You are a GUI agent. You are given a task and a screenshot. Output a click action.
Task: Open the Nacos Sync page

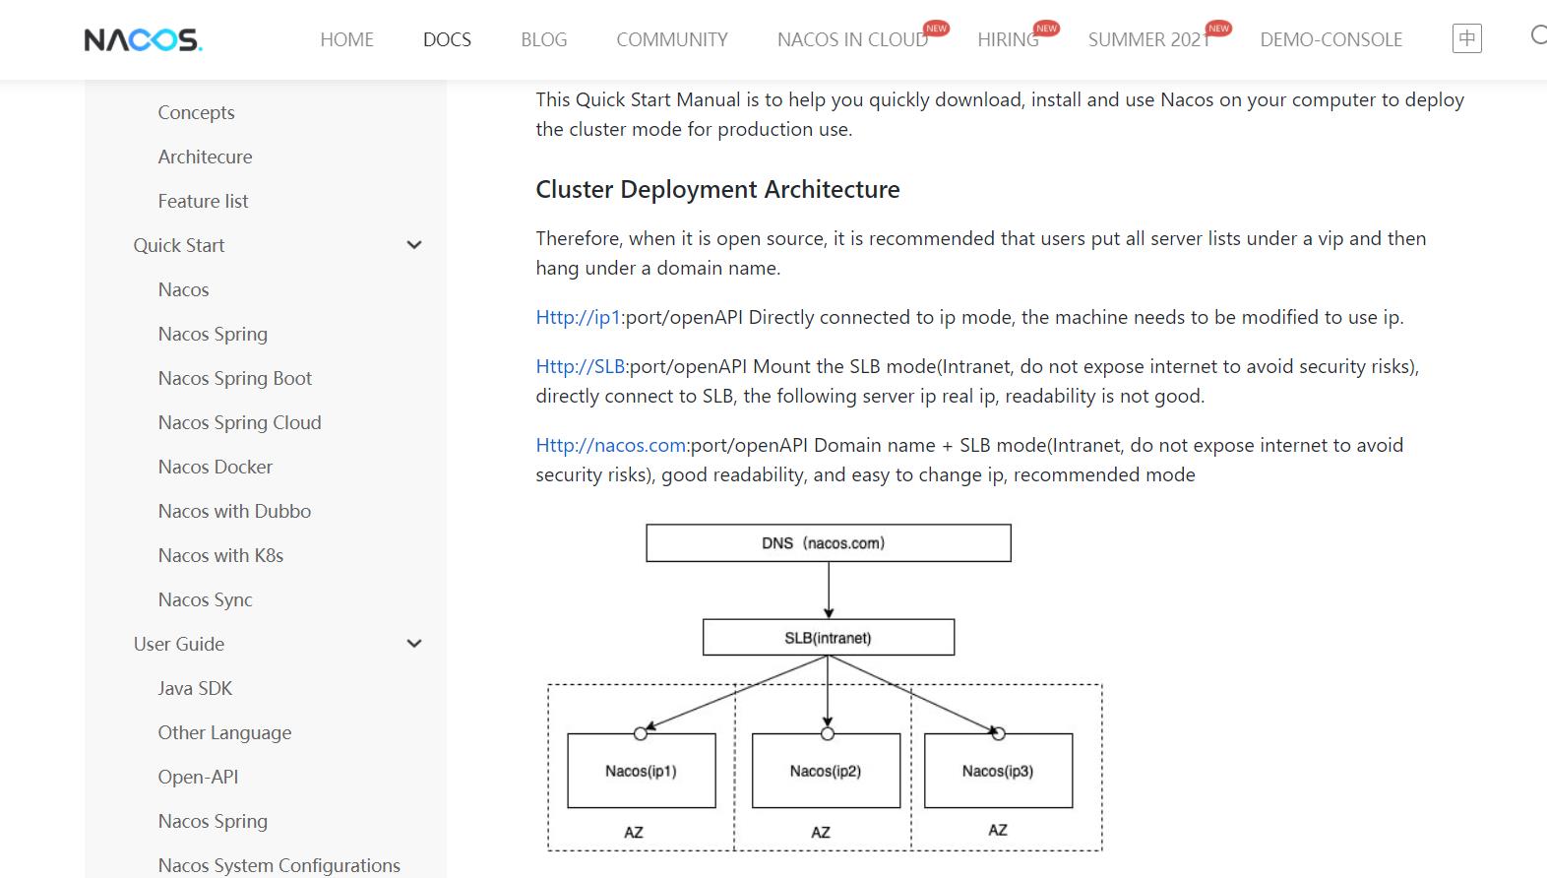tap(205, 599)
